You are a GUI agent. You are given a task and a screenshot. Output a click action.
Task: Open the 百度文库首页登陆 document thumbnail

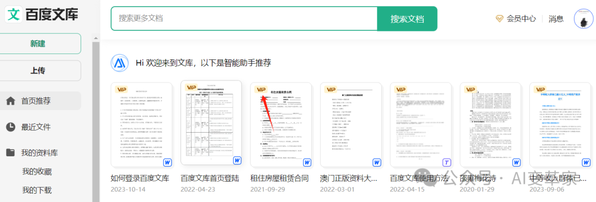click(211, 123)
